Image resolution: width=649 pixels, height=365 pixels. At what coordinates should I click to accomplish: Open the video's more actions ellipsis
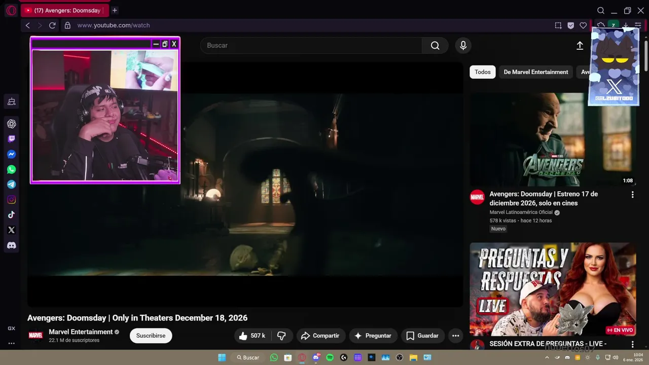pyautogui.click(x=455, y=336)
